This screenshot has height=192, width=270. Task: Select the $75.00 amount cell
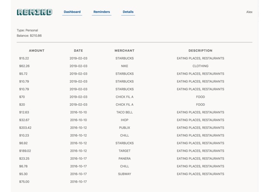click(24, 182)
